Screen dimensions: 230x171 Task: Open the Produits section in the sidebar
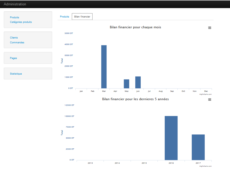(x=15, y=17)
